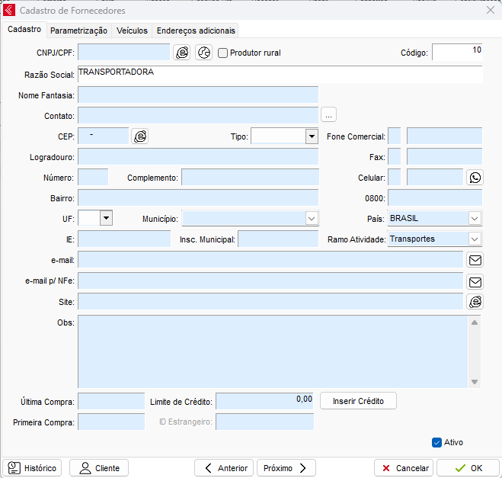Viewport: 502px width, 478px height.
Task: Open WhatsApp icon next to Celular
Action: click(475, 178)
